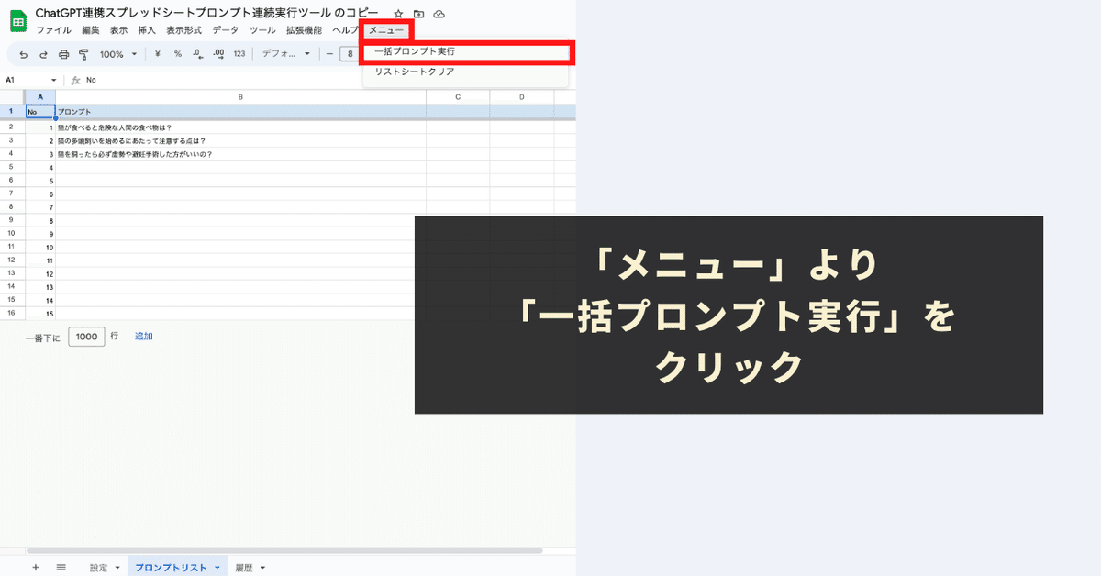This screenshot has width=1101, height=576.
Task: Click the font size field showing 8
Action: tap(350, 54)
